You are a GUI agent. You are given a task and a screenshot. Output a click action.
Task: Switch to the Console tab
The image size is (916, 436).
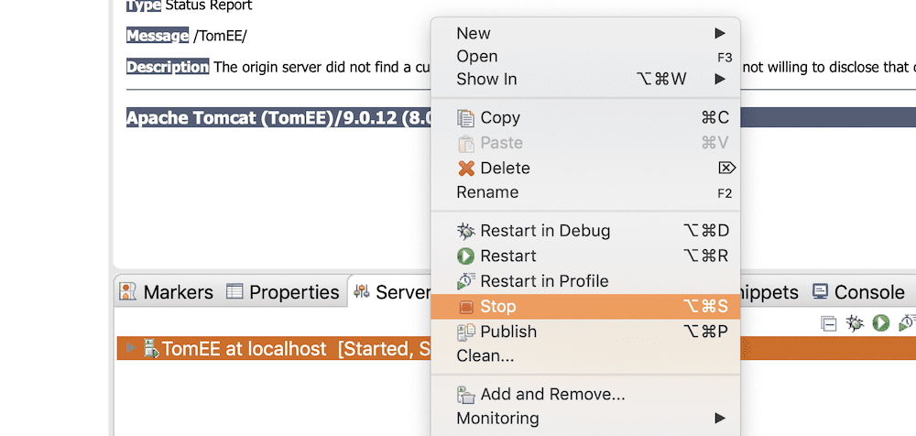859,291
